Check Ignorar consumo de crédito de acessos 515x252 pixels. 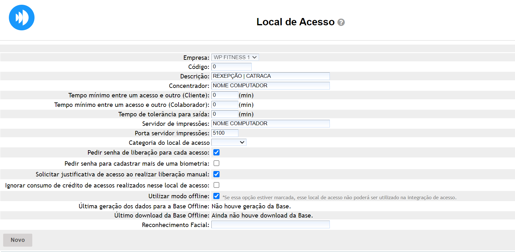point(217,185)
